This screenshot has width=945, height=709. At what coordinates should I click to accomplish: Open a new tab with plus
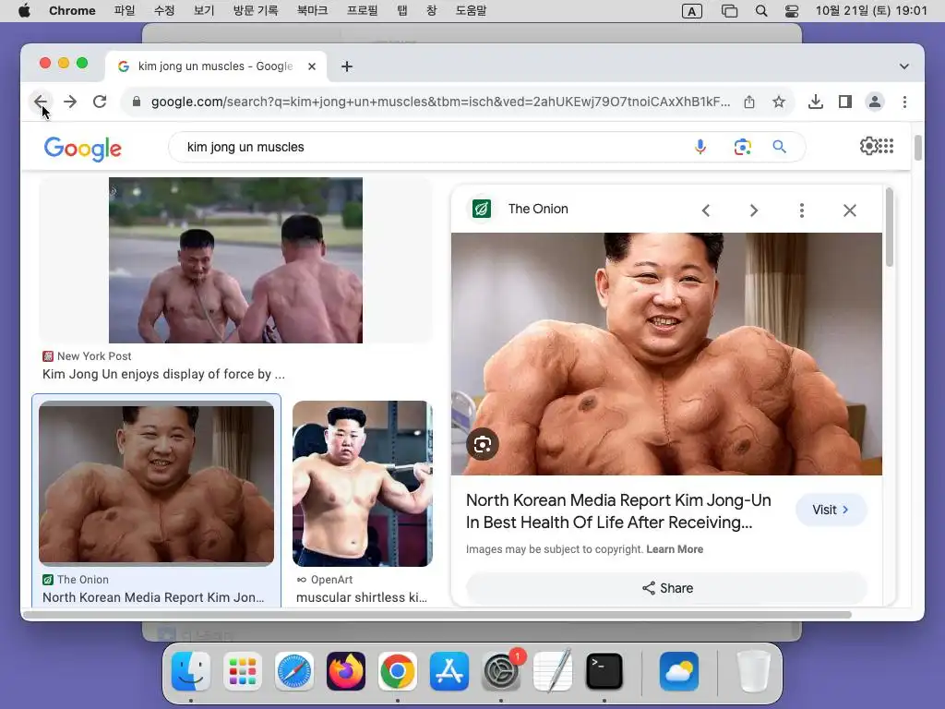(x=347, y=66)
